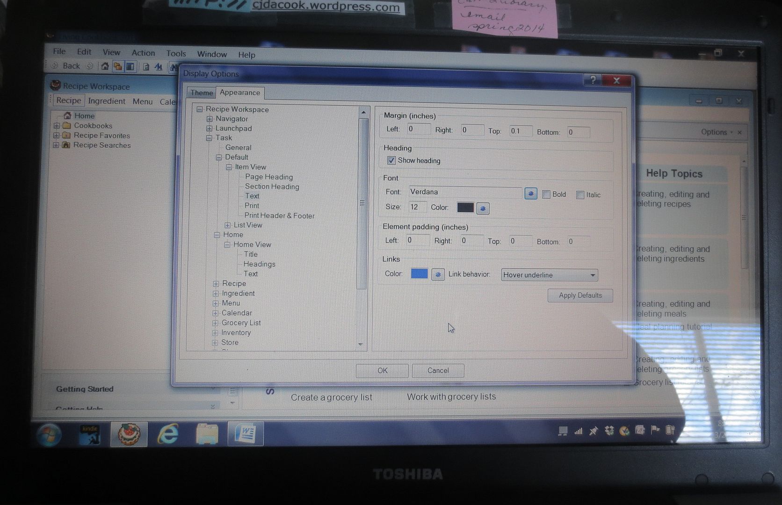
Task: Select Section Heading in the tree
Action: pyautogui.click(x=272, y=187)
